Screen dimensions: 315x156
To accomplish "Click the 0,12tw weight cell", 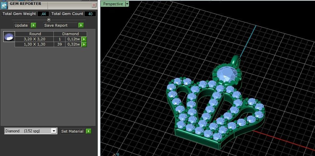I will click(x=73, y=39).
